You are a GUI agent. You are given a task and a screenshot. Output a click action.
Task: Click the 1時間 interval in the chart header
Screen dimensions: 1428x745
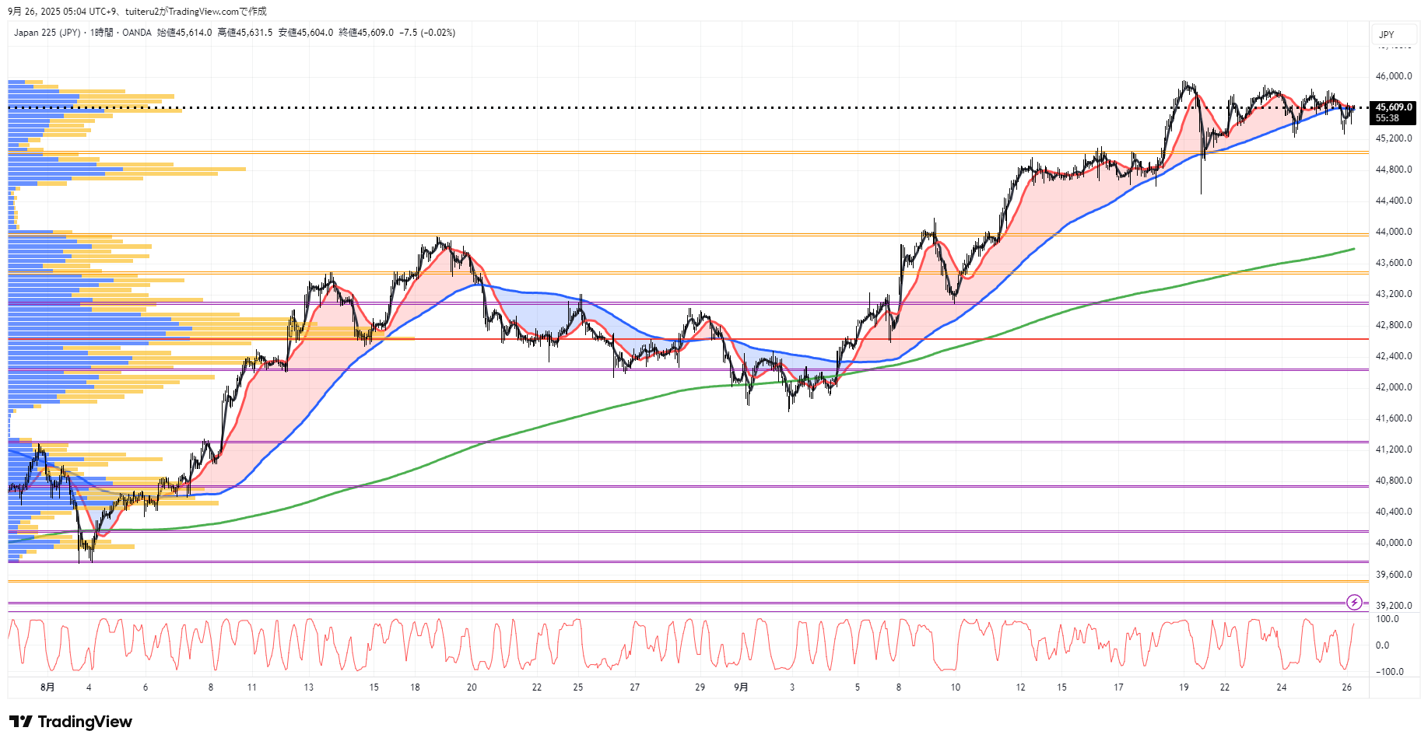coord(101,33)
